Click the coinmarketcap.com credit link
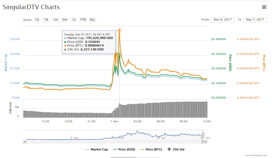The width and height of the screenshot is (272, 158). tap(256, 155)
